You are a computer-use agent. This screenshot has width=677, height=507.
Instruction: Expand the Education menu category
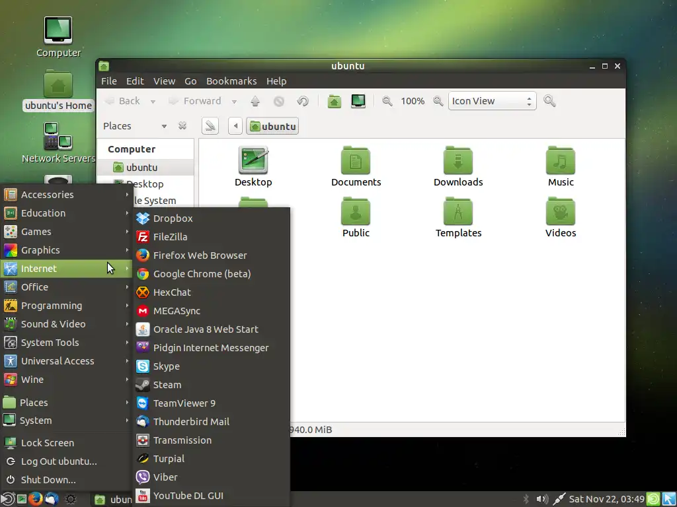(x=67, y=213)
